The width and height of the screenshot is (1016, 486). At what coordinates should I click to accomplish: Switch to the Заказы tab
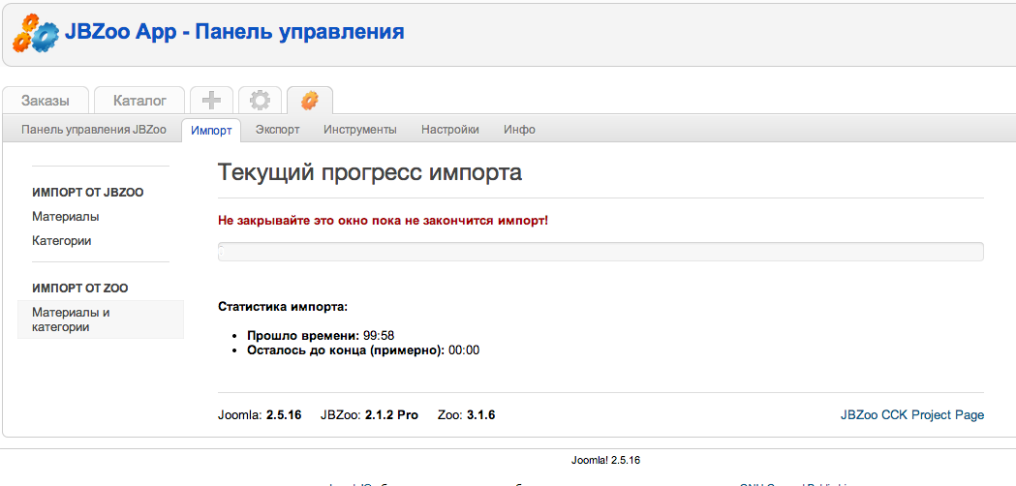click(x=46, y=101)
